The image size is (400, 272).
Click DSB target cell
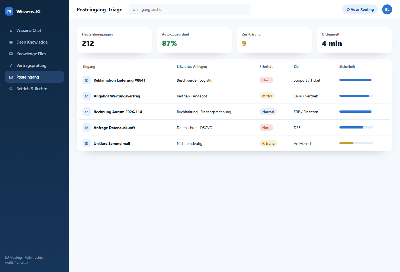pos(297,128)
